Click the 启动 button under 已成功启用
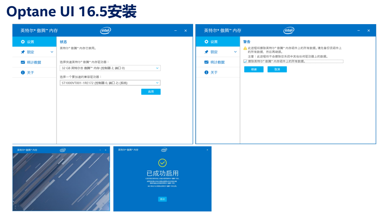This screenshot has width=386, height=216. (x=163, y=199)
